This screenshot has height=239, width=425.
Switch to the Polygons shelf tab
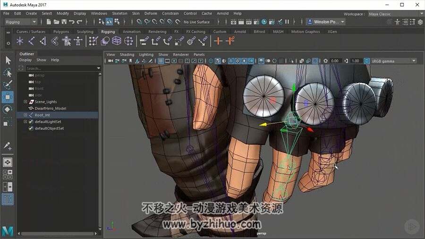(61, 32)
